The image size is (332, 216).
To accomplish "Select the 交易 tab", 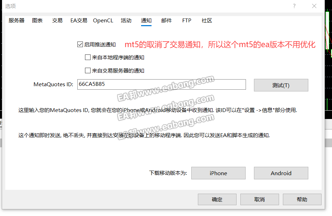I will (57, 21).
